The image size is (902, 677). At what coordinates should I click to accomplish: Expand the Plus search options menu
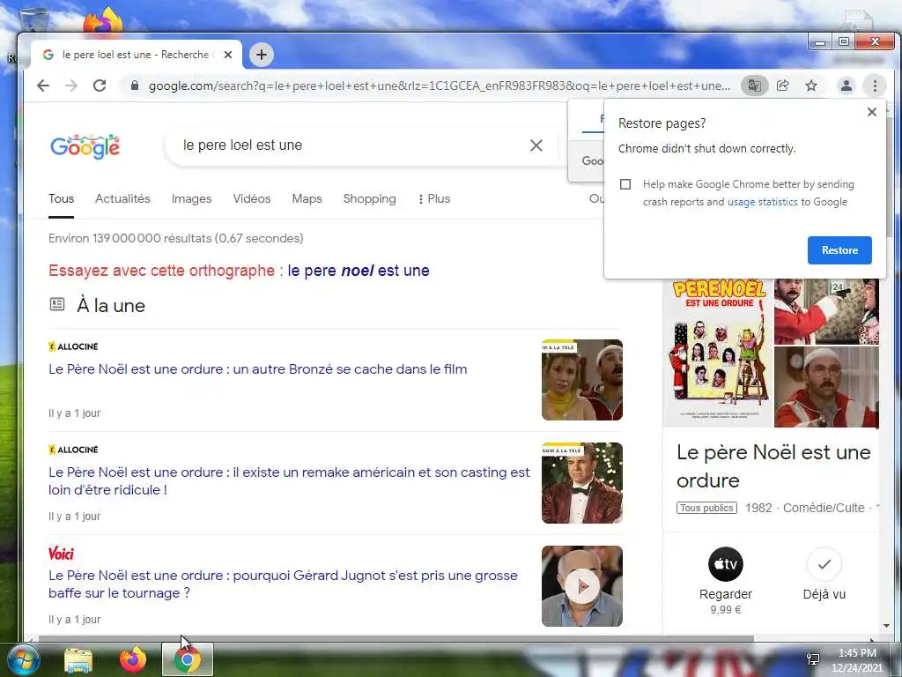click(434, 198)
